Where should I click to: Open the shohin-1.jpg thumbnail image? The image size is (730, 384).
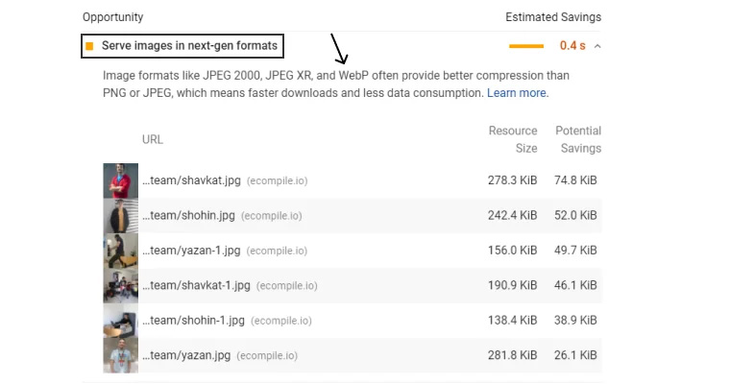tap(121, 321)
